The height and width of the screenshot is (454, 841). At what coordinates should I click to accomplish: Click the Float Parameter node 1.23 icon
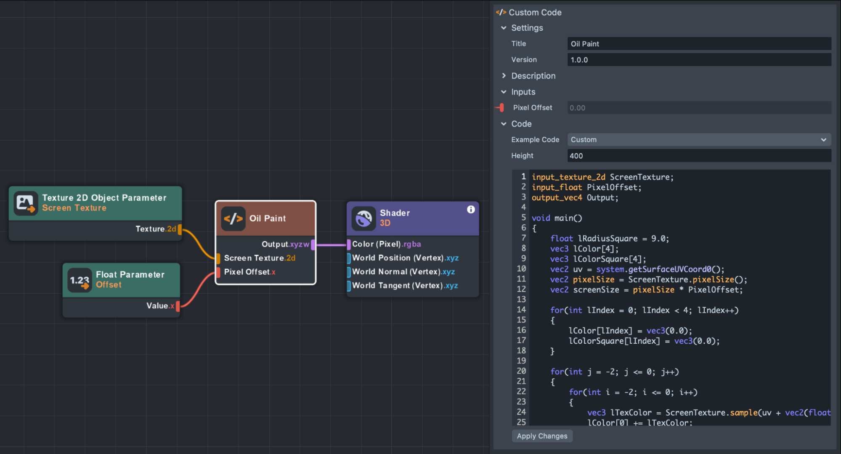point(80,280)
